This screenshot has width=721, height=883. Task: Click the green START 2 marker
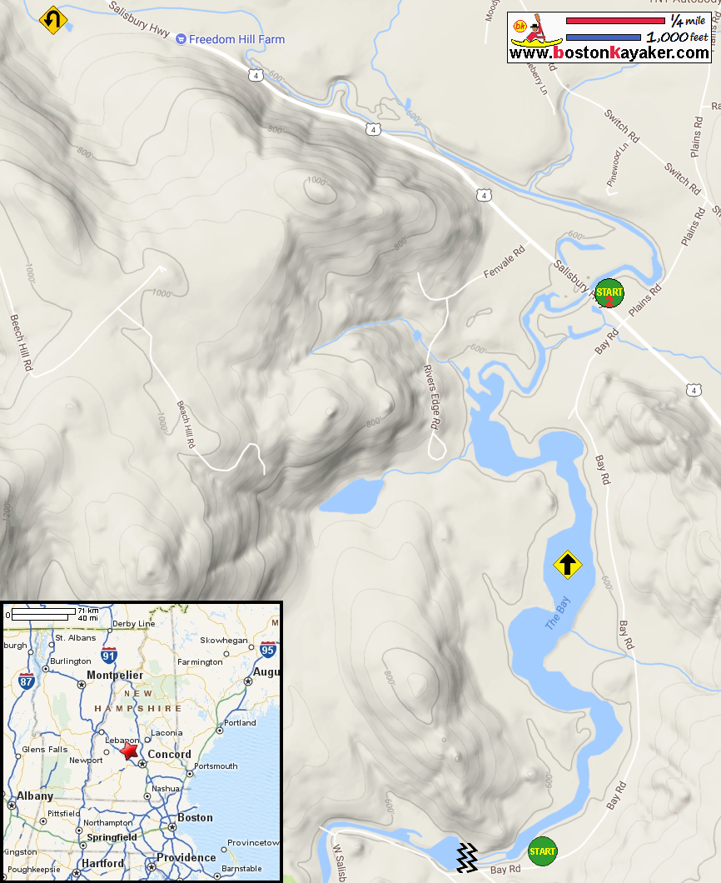(609, 293)
